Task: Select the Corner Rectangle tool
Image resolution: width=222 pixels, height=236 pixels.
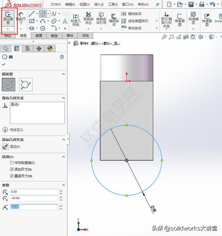Action: (32, 21)
